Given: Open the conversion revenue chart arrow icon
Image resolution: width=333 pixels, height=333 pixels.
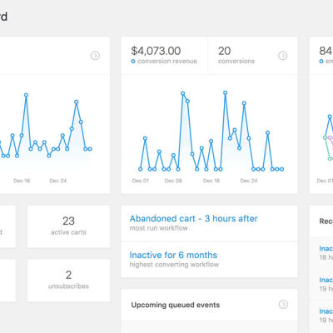Looking at the screenshot, I should pyautogui.click(x=283, y=56).
